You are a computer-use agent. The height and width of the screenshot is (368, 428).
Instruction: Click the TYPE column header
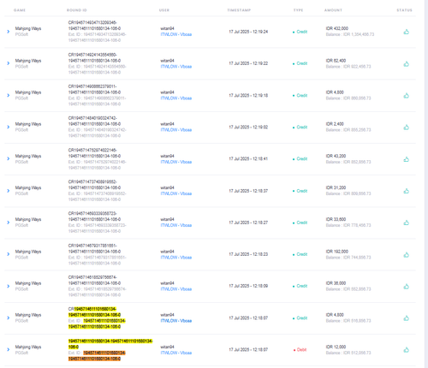[298, 10]
